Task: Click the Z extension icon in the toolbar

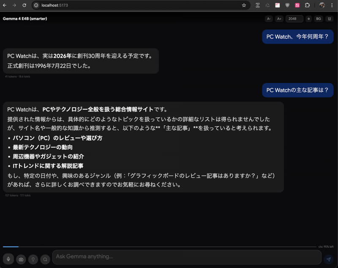Action: coord(257,6)
